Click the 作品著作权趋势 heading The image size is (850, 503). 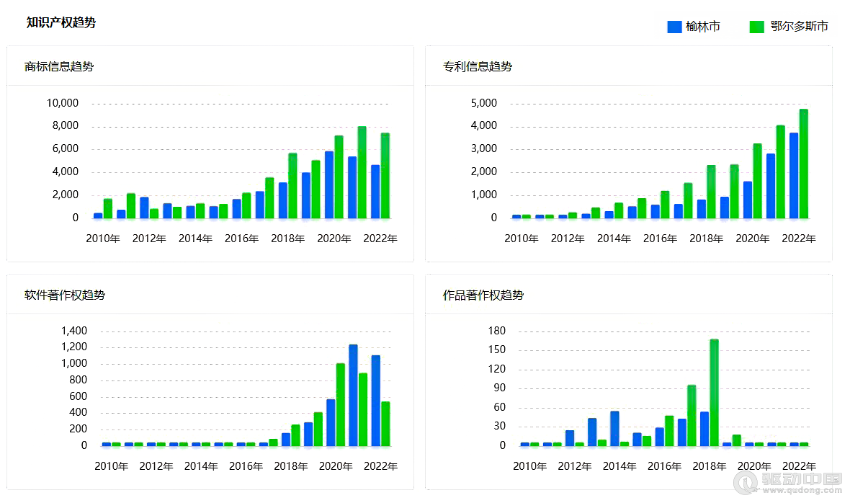pos(484,295)
